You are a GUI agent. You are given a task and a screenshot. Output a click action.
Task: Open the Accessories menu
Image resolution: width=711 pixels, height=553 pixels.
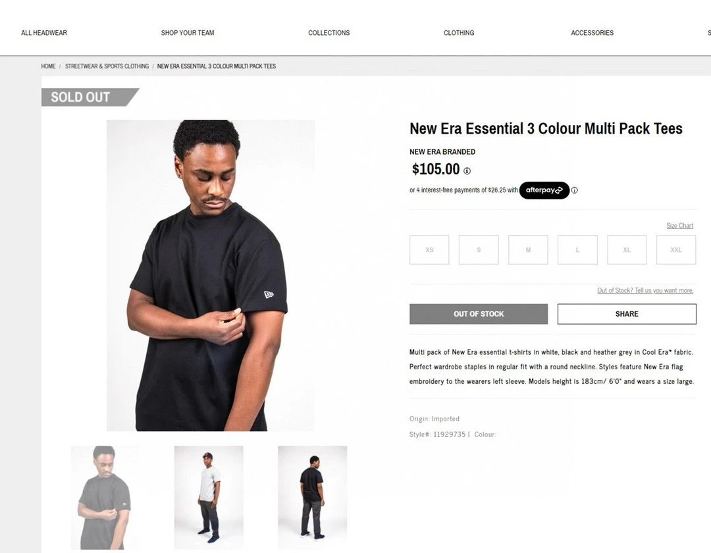(x=592, y=33)
